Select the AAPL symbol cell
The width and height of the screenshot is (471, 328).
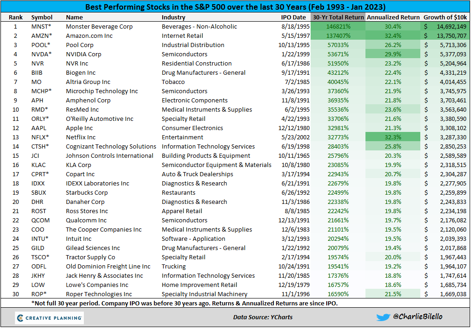tap(39, 128)
